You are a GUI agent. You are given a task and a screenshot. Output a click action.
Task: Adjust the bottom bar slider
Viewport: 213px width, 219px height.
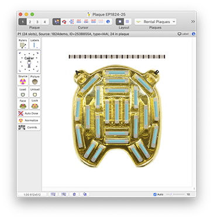[175, 194]
